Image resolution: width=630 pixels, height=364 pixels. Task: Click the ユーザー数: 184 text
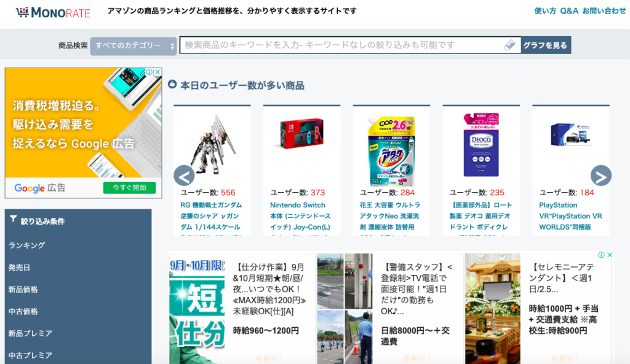(x=567, y=192)
